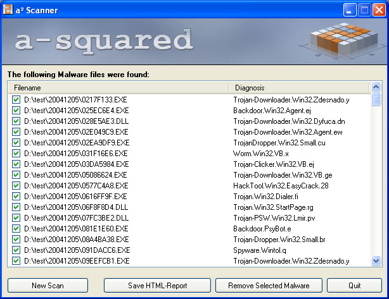Toggle the 08A4BA38.EXE checkbox
The image size is (389, 299).
pos(16,240)
